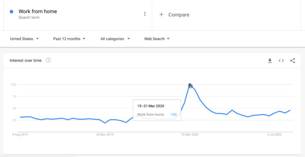Viewport: 305px width, 157px height.
Task: Click the tooltip showing 15–21 Mar 2020
Action: pyautogui.click(x=157, y=110)
